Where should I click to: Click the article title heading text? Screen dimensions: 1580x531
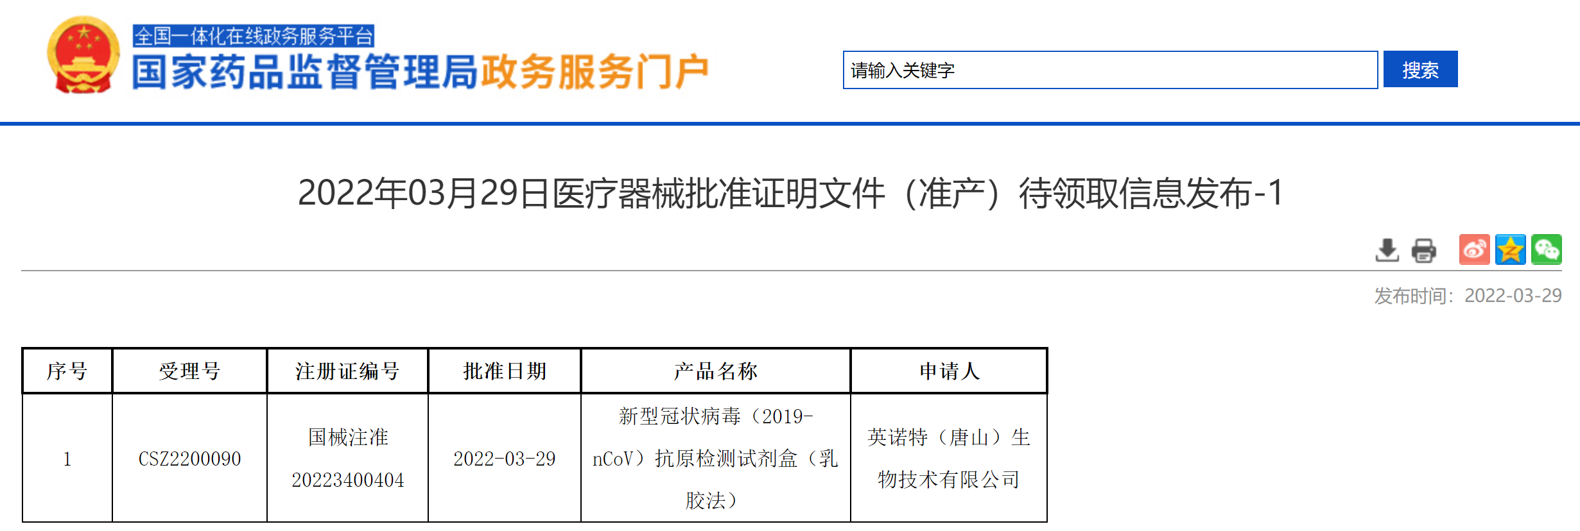790,193
